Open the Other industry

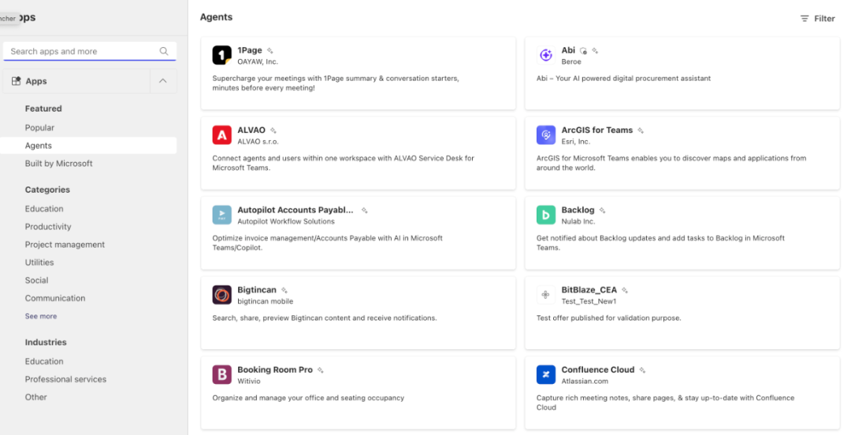click(x=35, y=397)
